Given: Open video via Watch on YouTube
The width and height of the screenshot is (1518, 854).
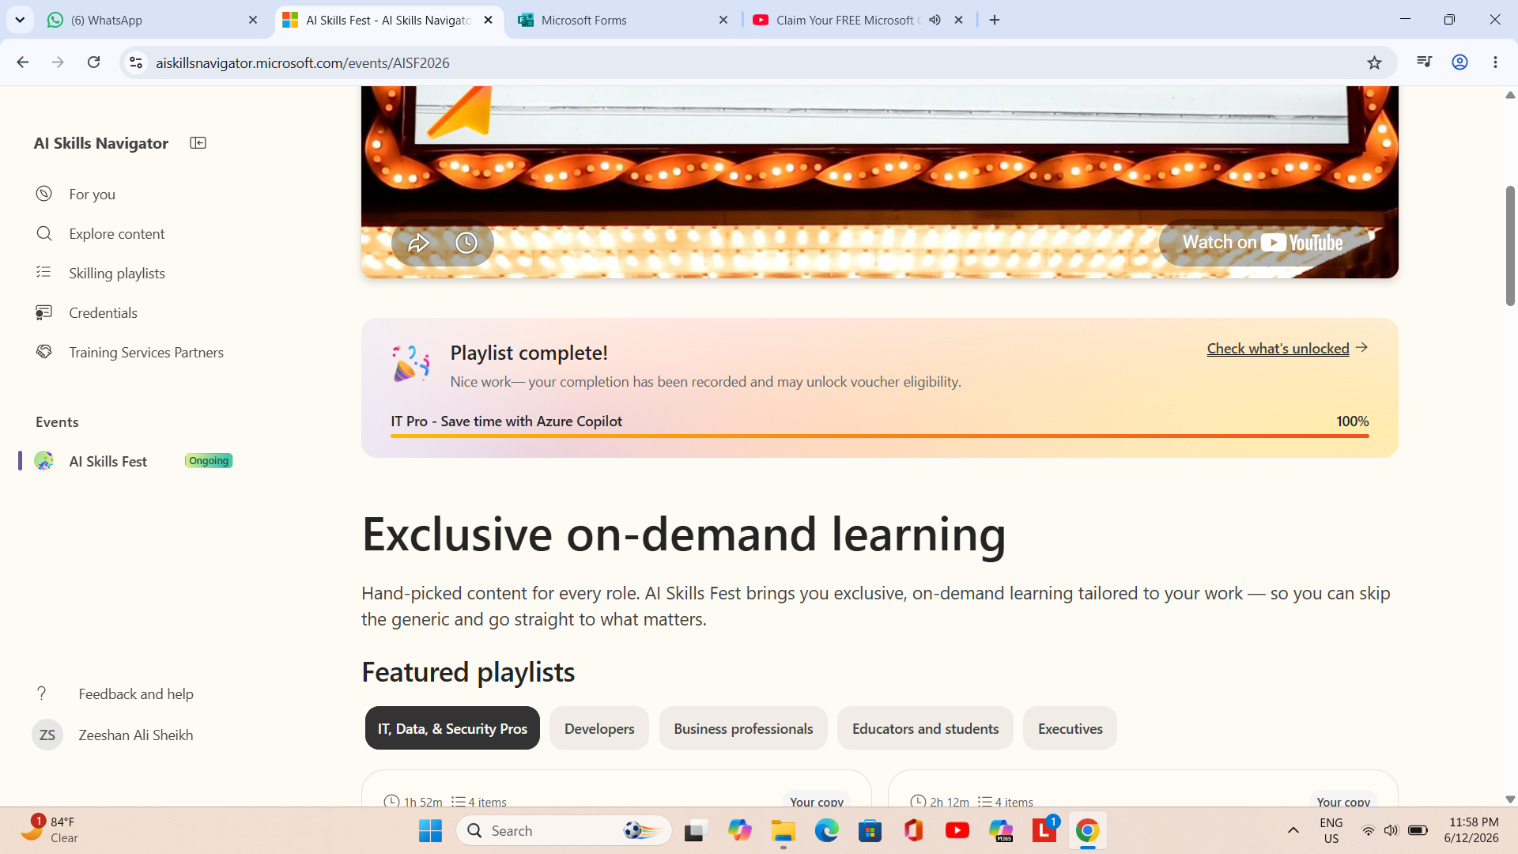Looking at the screenshot, I should tap(1263, 243).
